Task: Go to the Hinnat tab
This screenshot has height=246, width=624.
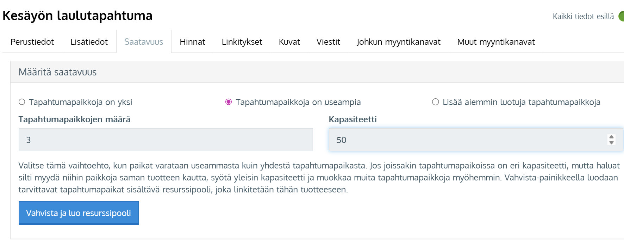Action: point(192,42)
